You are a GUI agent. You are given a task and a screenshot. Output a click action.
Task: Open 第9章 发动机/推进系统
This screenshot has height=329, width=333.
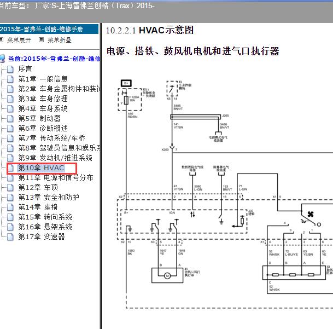tap(55, 158)
